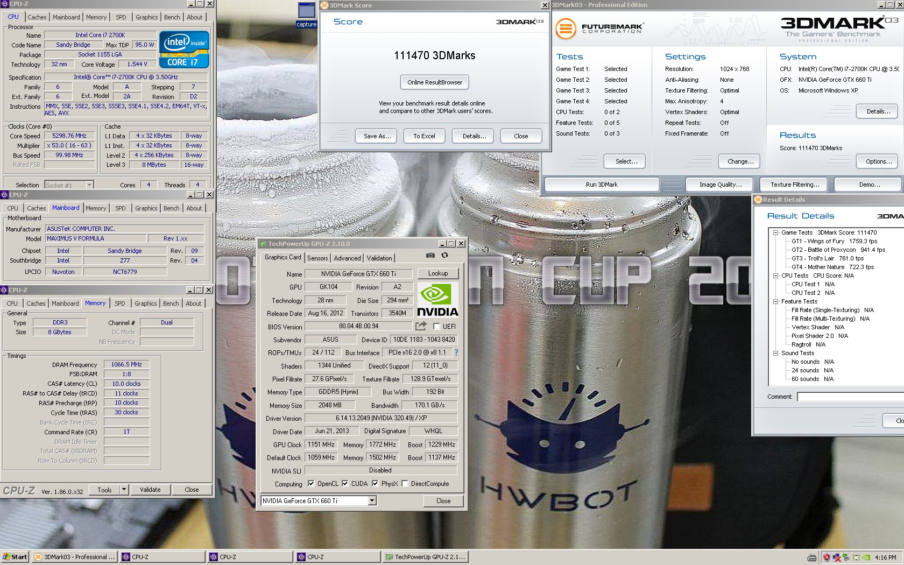Click the CPU-Z Validate button

[x=150, y=490]
